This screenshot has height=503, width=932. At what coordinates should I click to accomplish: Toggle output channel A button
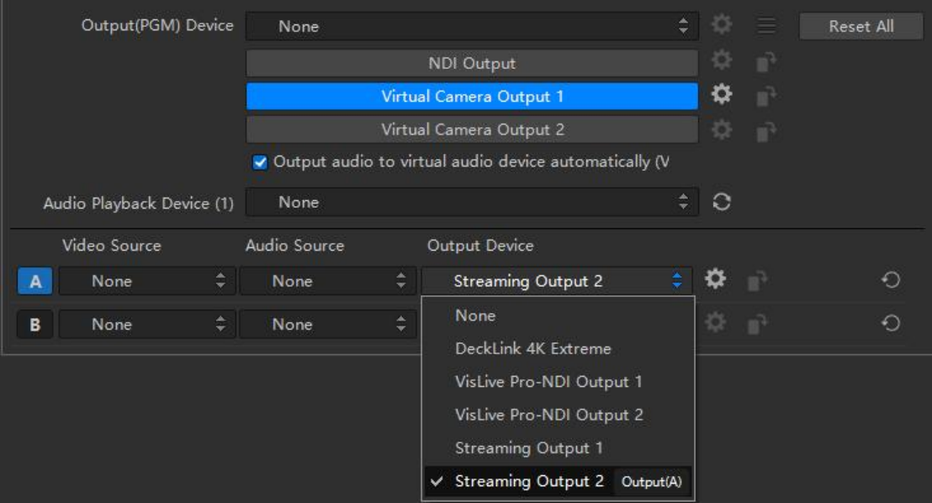[x=34, y=282]
